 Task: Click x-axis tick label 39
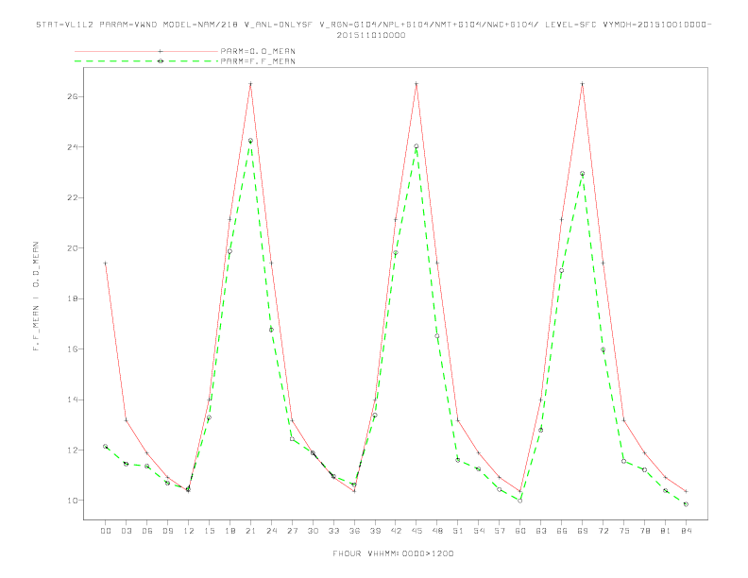coord(375,531)
